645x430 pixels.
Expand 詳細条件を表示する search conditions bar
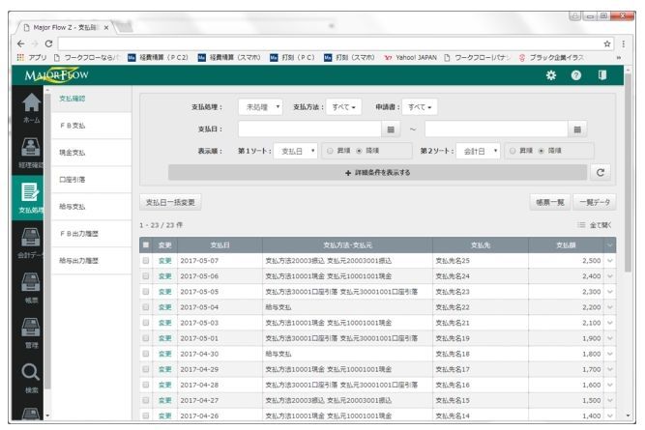click(x=377, y=172)
